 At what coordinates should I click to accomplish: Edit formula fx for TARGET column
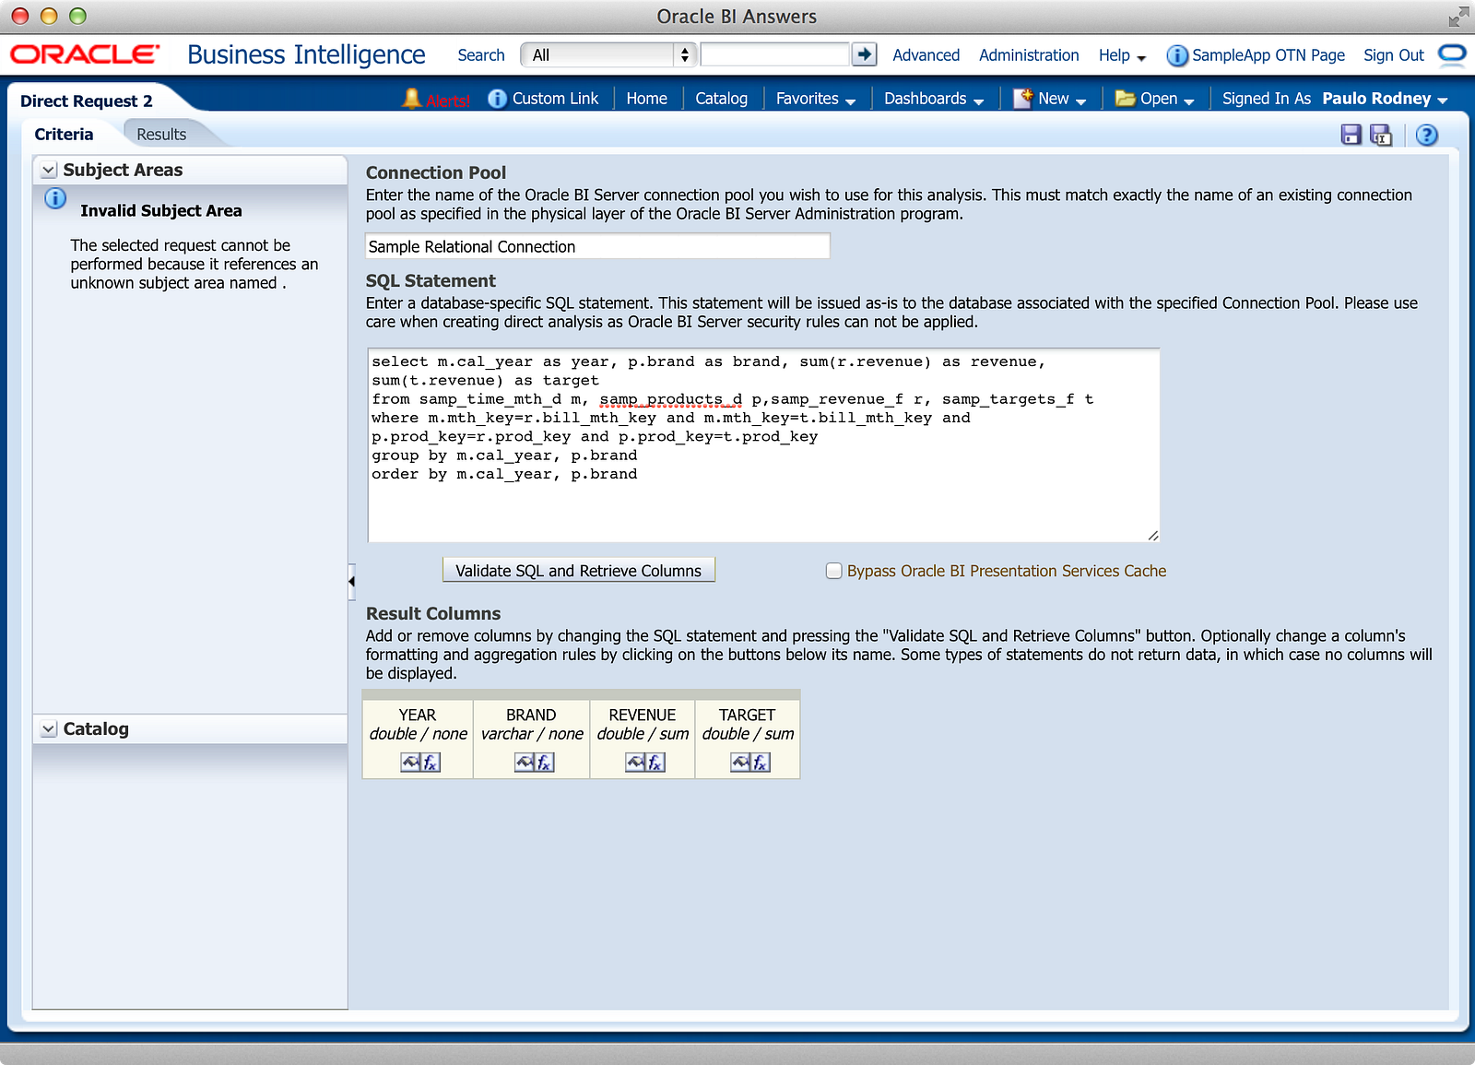coord(761,763)
